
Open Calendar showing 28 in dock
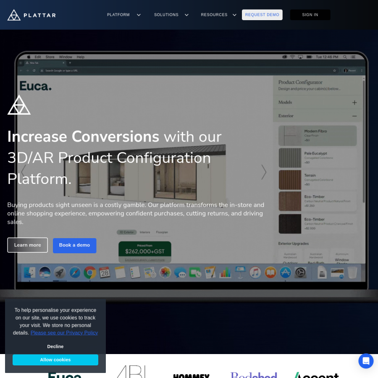point(105,273)
